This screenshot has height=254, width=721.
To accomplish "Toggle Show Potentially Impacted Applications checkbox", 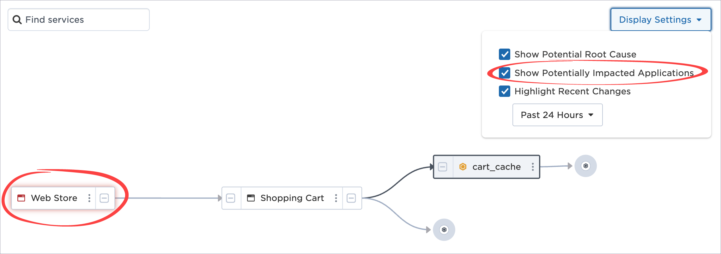I will coord(505,73).
